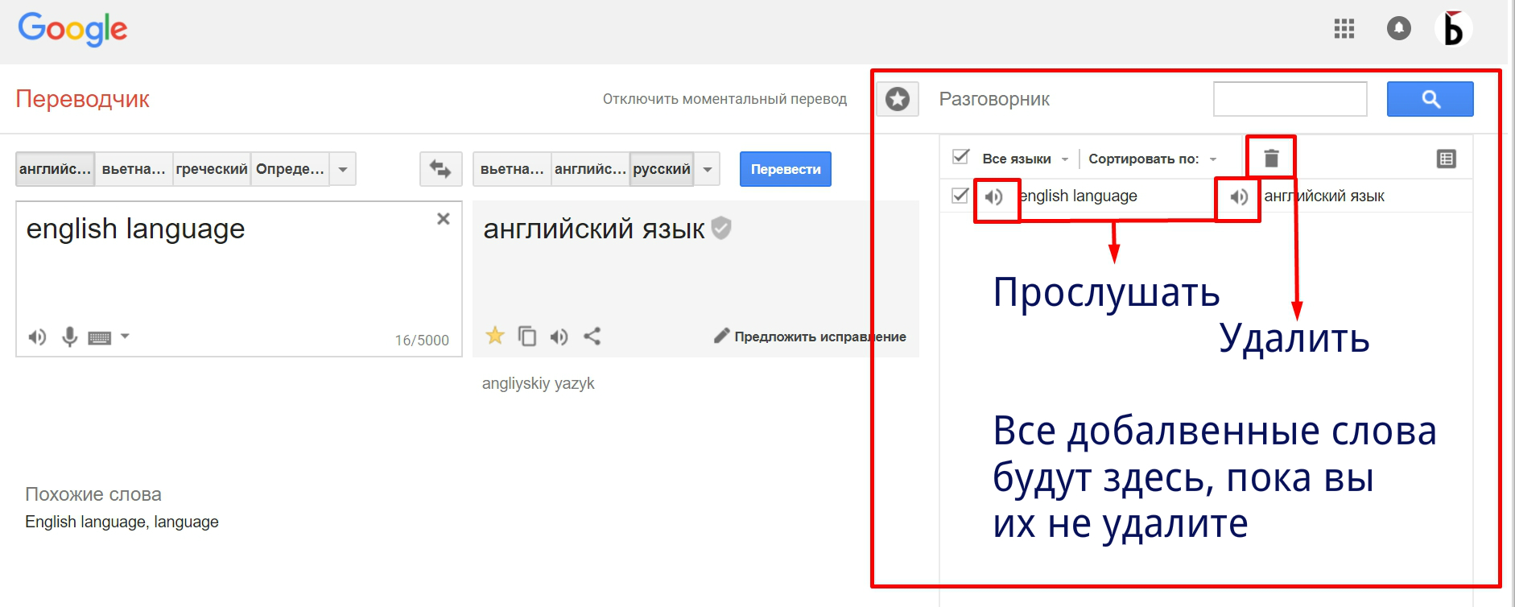Copy the translation text
The height and width of the screenshot is (607, 1515).
527,336
